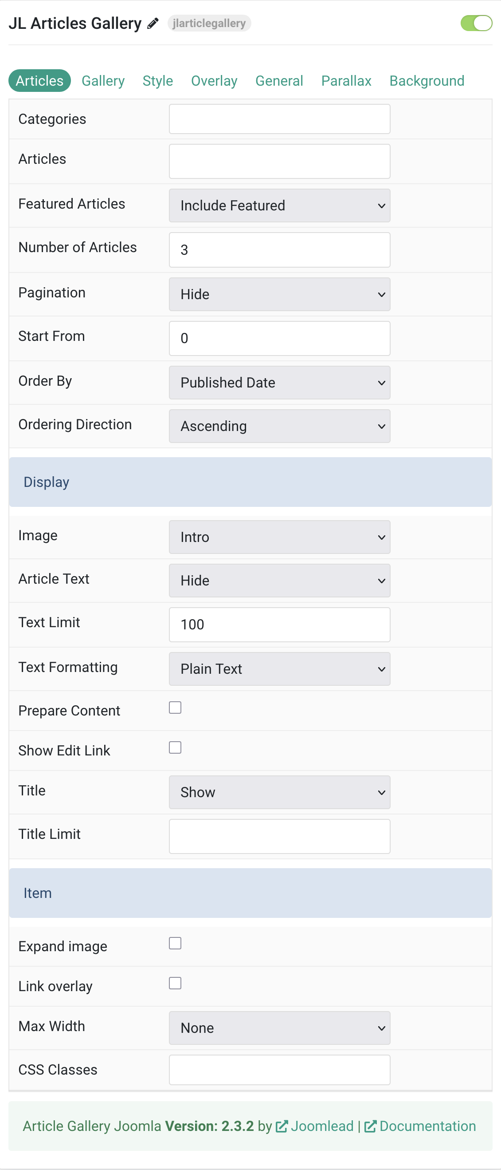Viewport: 501px width, 1170px height.
Task: Click the Number of Articles field
Action: [280, 250]
